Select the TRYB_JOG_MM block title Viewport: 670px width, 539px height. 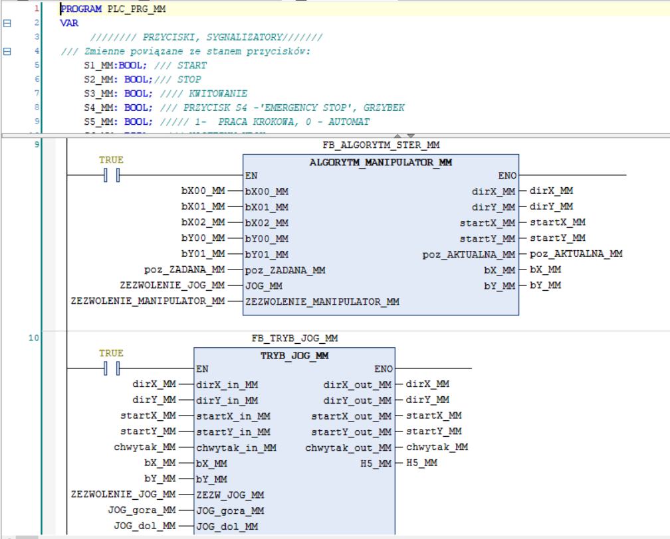tap(295, 356)
